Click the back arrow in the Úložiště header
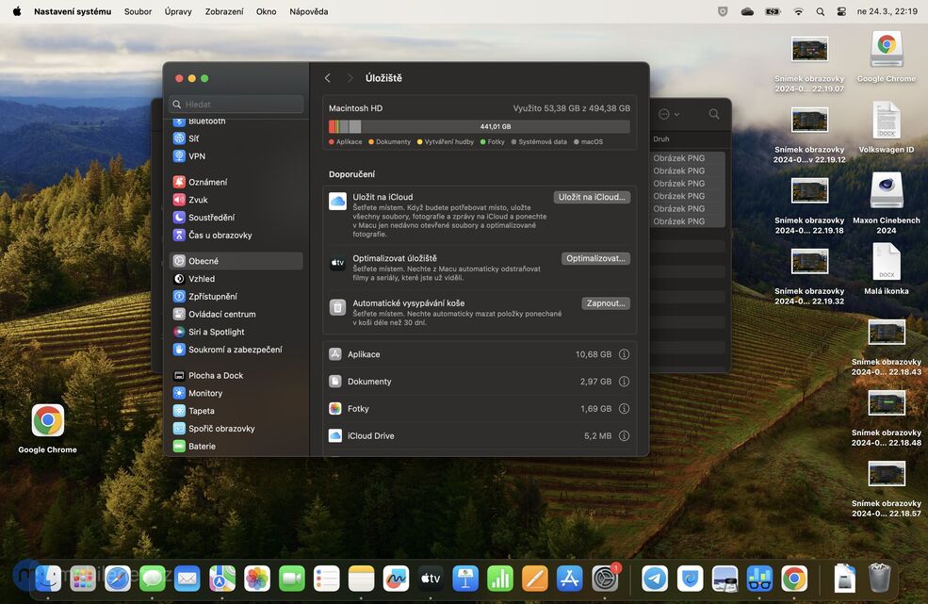928x604 pixels. tap(327, 77)
